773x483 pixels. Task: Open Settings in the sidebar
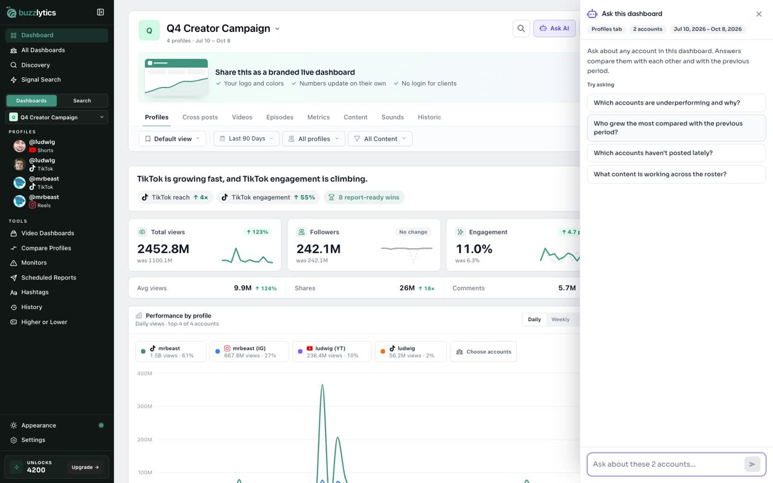coord(57,440)
